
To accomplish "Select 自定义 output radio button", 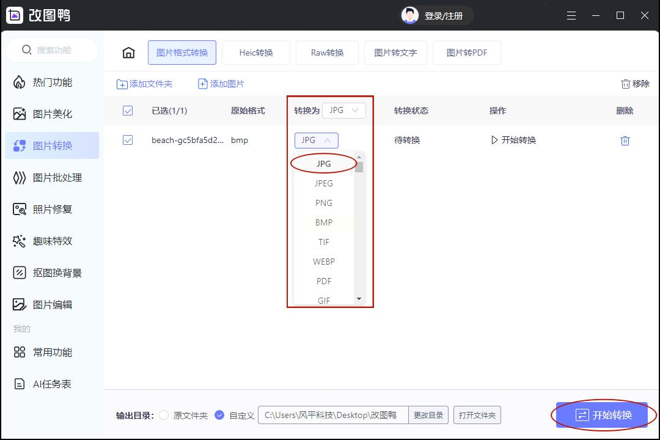I will (219, 415).
